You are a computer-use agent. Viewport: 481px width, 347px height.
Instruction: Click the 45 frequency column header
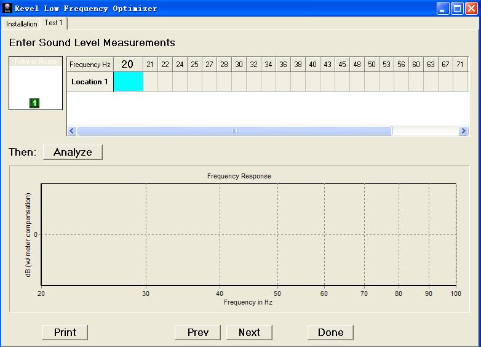pyautogui.click(x=343, y=65)
